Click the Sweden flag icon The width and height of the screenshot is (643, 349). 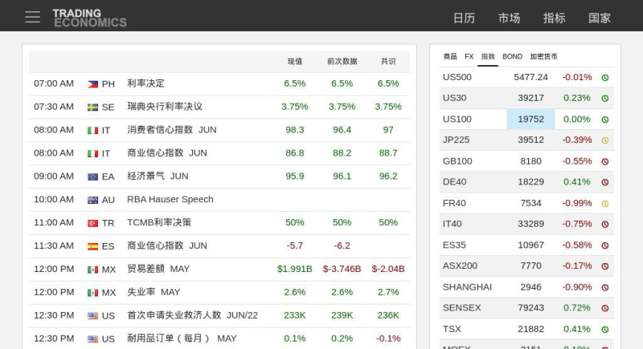point(92,108)
